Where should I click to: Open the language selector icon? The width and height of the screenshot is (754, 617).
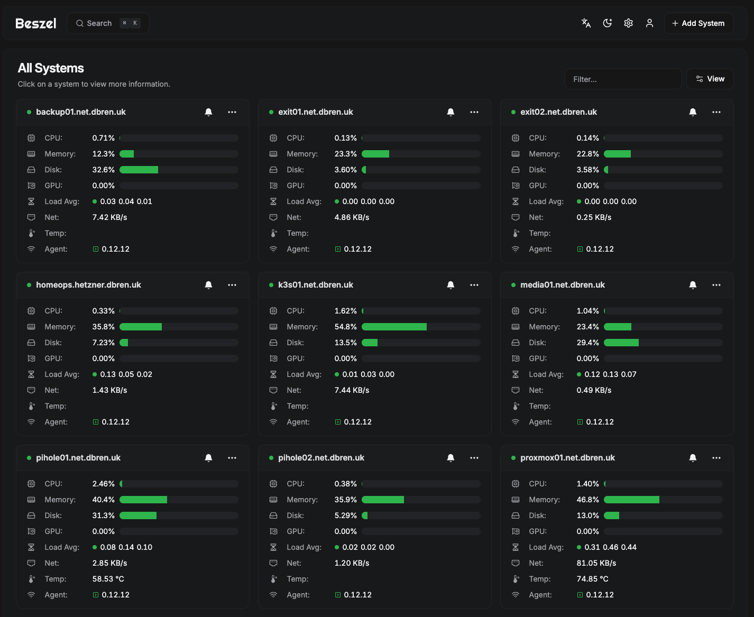pos(586,23)
